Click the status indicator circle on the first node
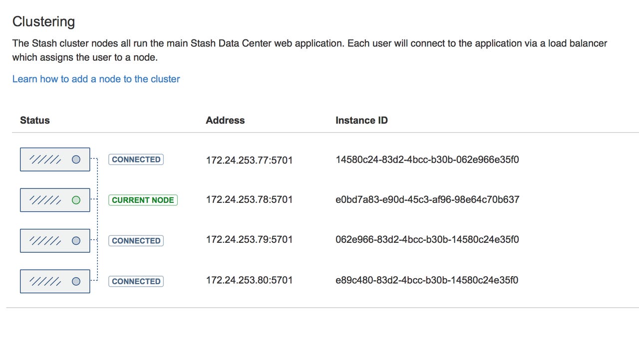This screenshot has width=639, height=342. click(x=75, y=159)
